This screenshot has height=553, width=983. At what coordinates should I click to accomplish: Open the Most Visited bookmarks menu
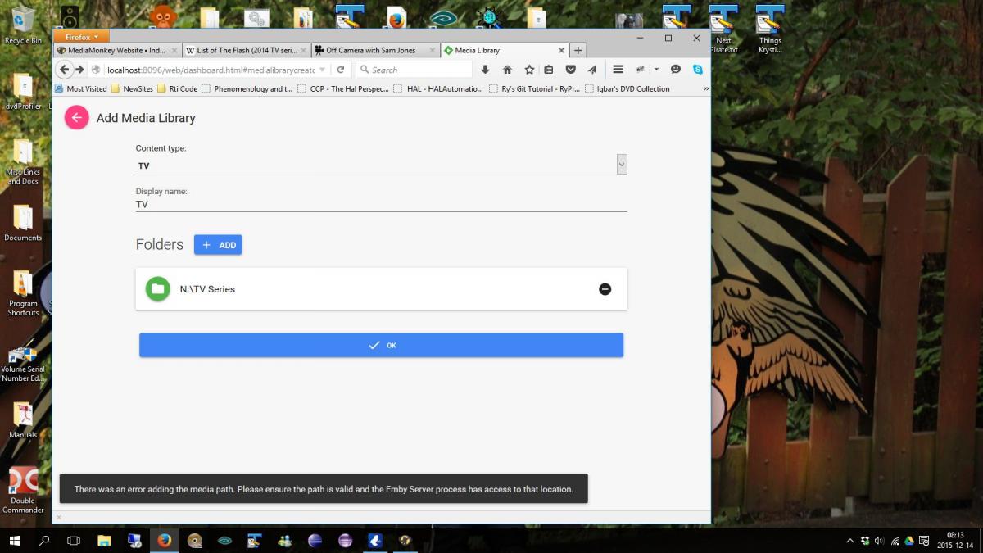(x=81, y=88)
